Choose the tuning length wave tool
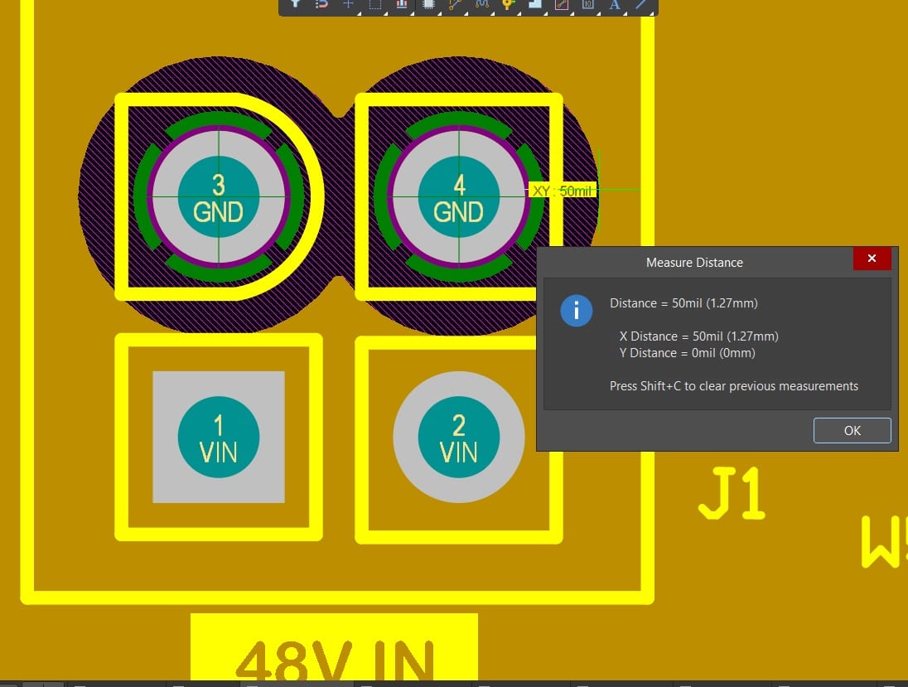908x687 pixels. (x=481, y=3)
